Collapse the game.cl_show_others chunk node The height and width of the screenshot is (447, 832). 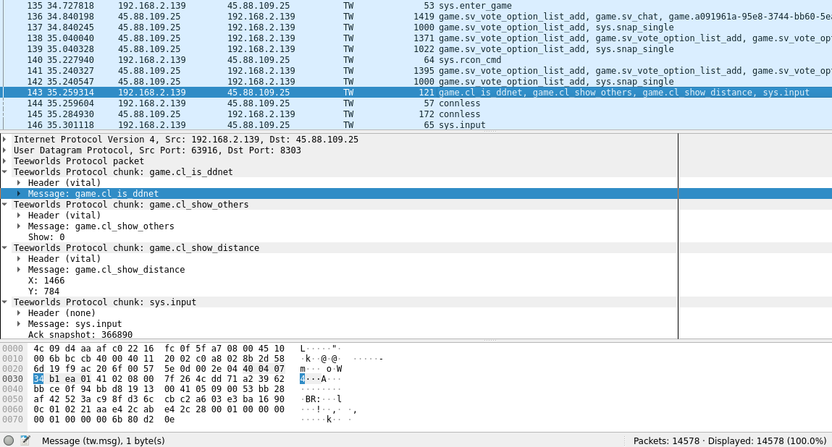click(5, 205)
